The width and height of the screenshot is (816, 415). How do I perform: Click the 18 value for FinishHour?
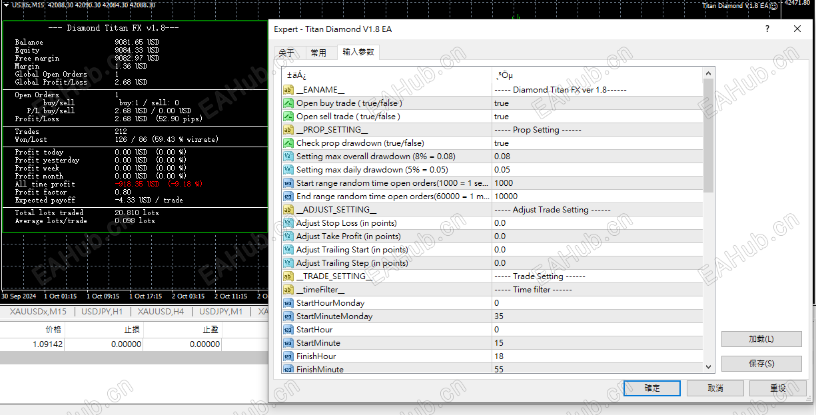pyautogui.click(x=499, y=356)
